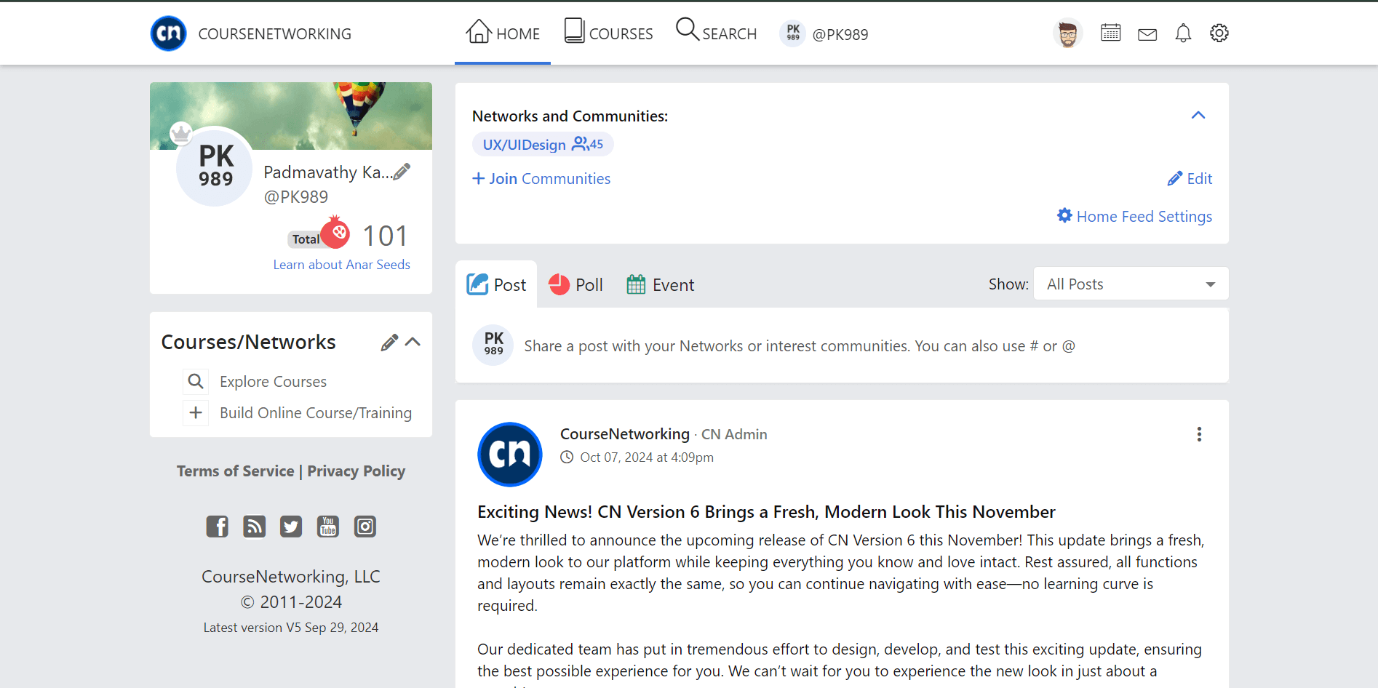The height and width of the screenshot is (688, 1378).
Task: Click the PK989 avatar beside post input
Action: click(493, 345)
